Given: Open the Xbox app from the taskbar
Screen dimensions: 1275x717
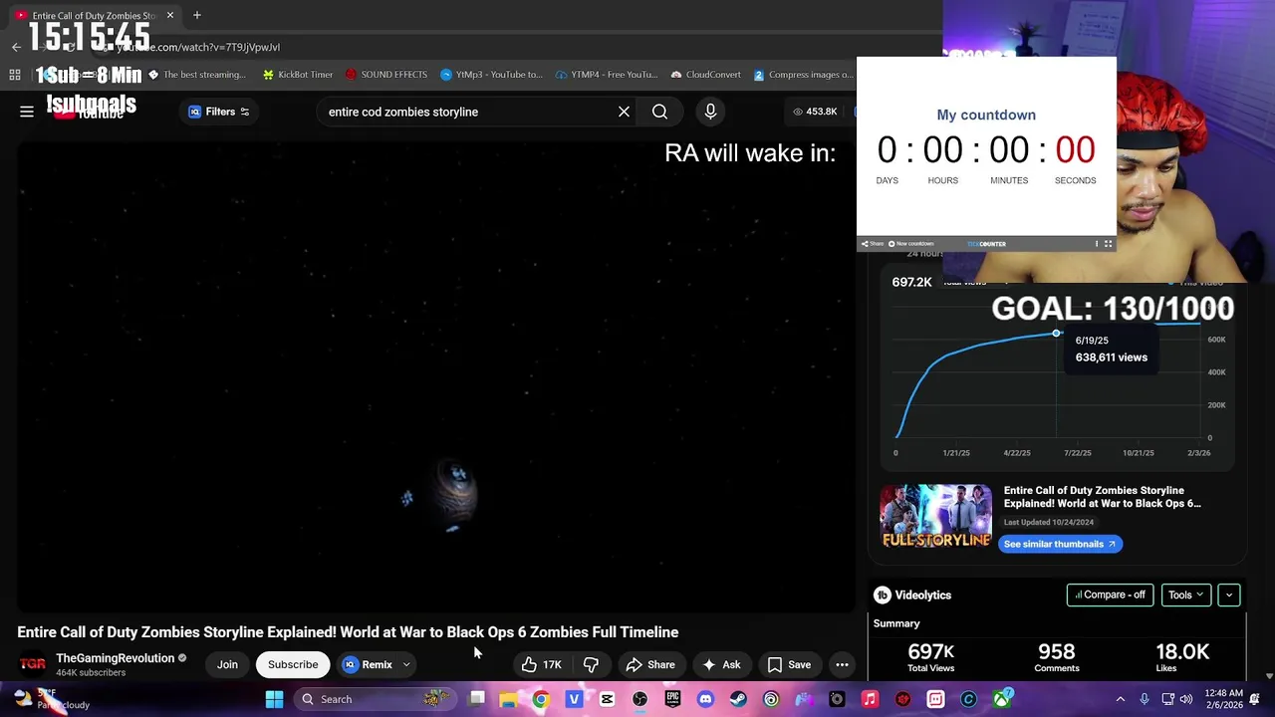Looking at the screenshot, I should coord(1001,699).
